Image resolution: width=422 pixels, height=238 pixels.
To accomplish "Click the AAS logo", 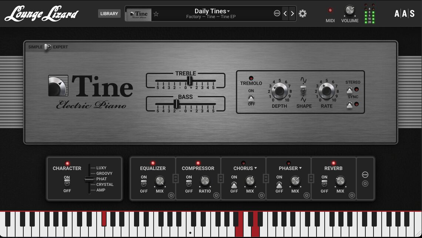I will tap(404, 14).
